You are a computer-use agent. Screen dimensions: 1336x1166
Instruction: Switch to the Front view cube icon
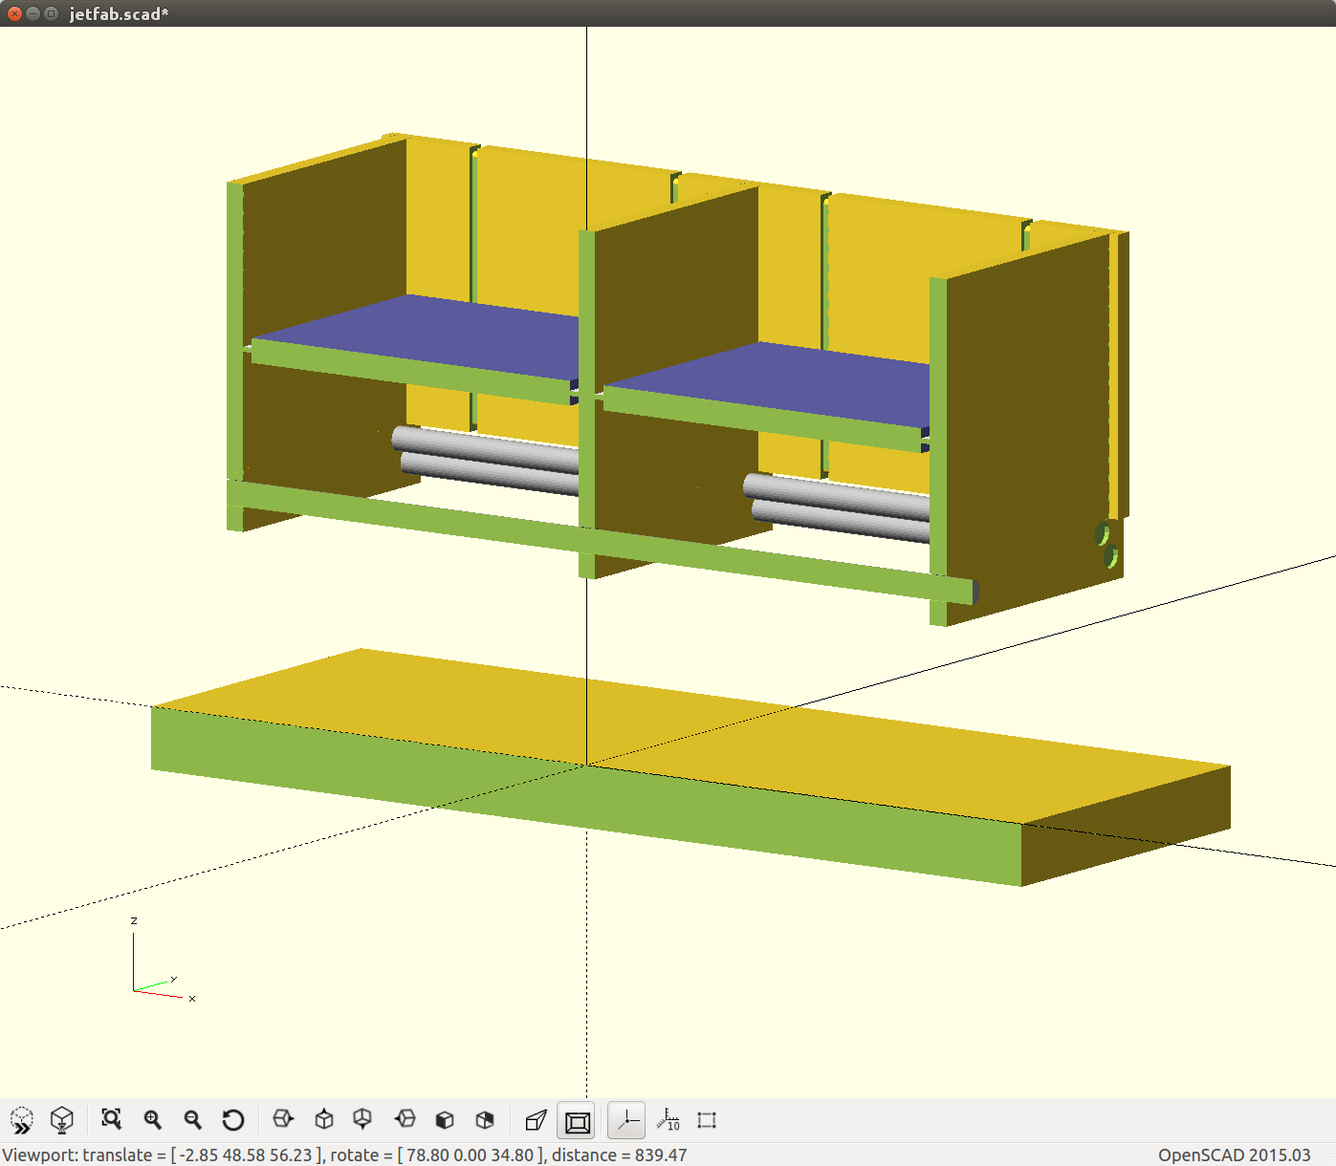(445, 1119)
